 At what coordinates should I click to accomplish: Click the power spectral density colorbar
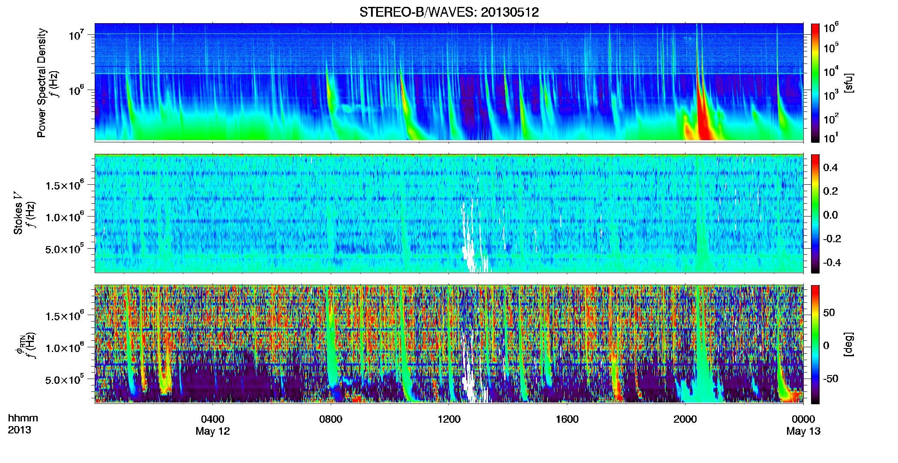815,83
